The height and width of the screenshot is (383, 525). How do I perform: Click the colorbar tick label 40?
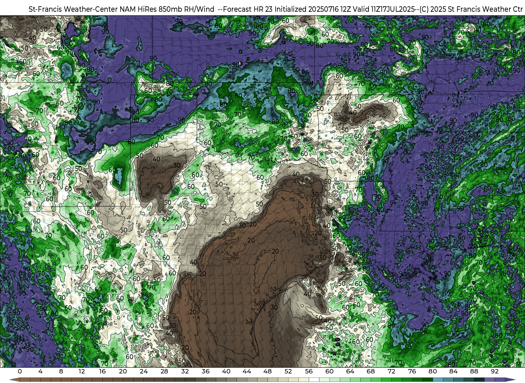226,371
